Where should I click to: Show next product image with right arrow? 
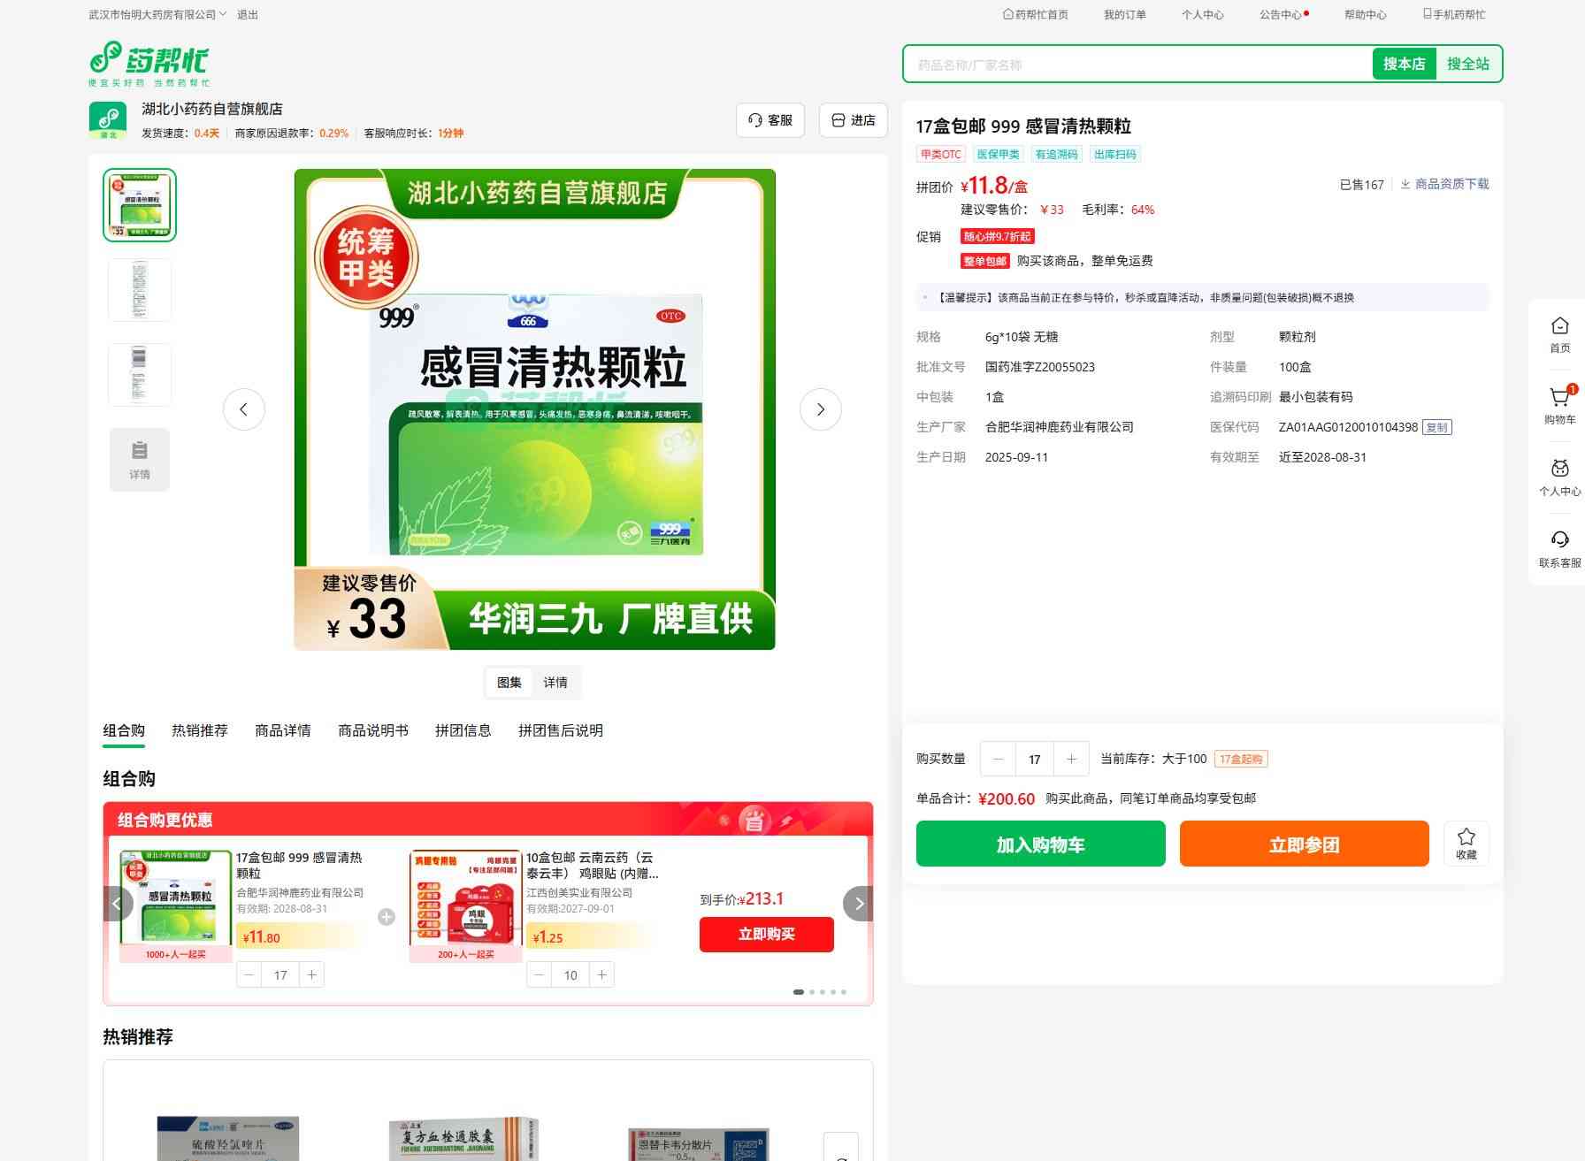click(820, 409)
